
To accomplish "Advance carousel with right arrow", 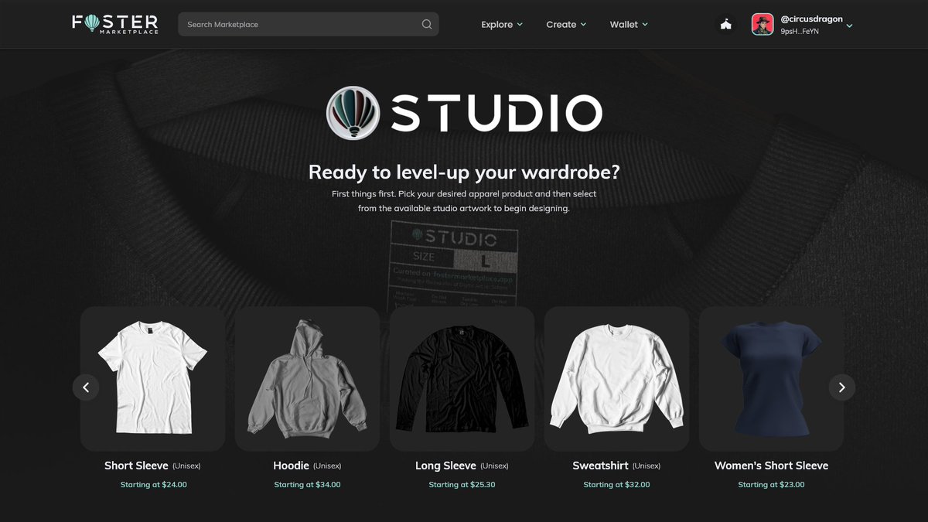I will (842, 387).
